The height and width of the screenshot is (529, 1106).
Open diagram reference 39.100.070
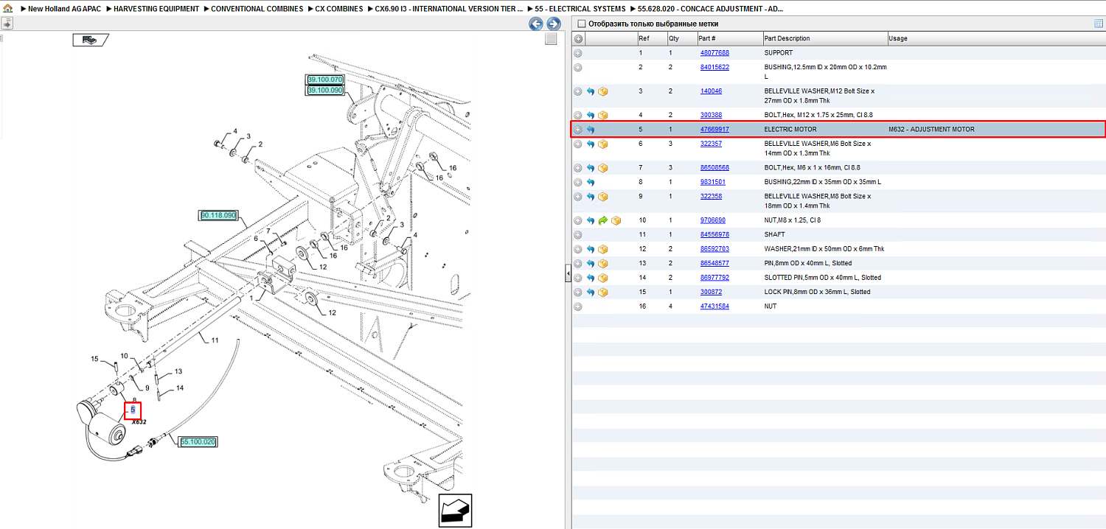(x=325, y=80)
